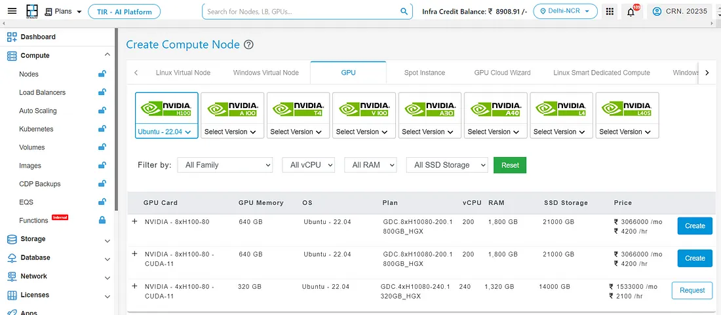Open CDP Backups in the sidebar
The width and height of the screenshot is (721, 315).
coord(40,183)
